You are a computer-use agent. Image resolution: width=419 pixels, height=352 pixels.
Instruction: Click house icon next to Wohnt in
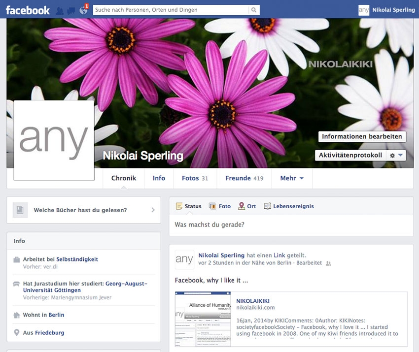pos(17,315)
